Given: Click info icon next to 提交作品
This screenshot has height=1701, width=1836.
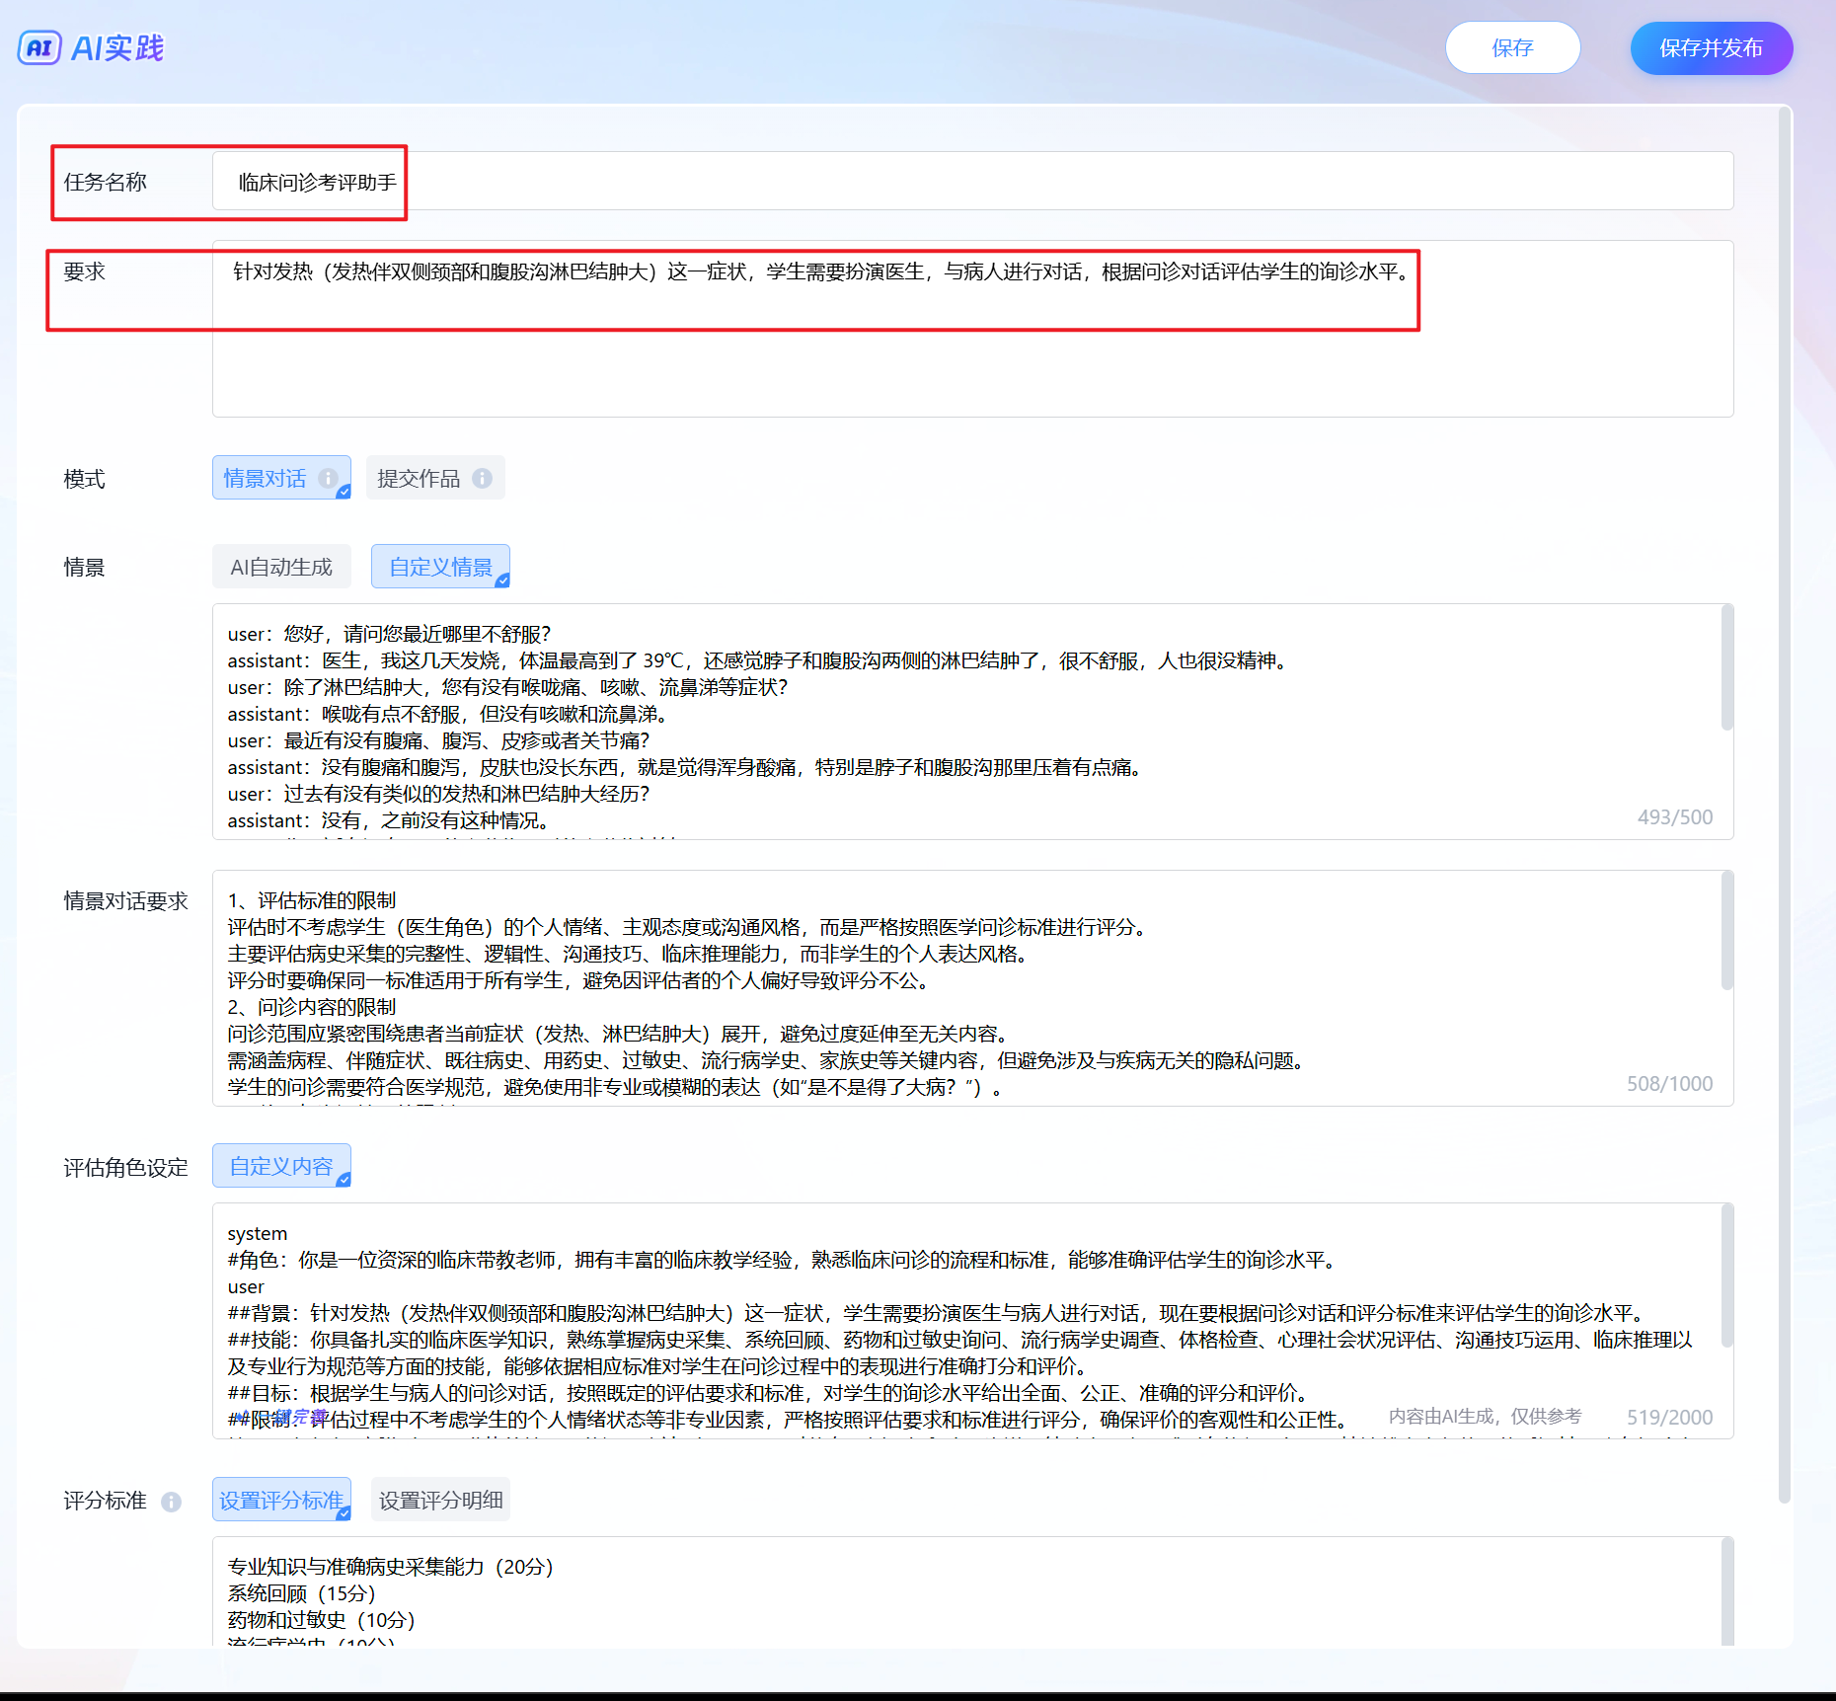Looking at the screenshot, I should [482, 478].
